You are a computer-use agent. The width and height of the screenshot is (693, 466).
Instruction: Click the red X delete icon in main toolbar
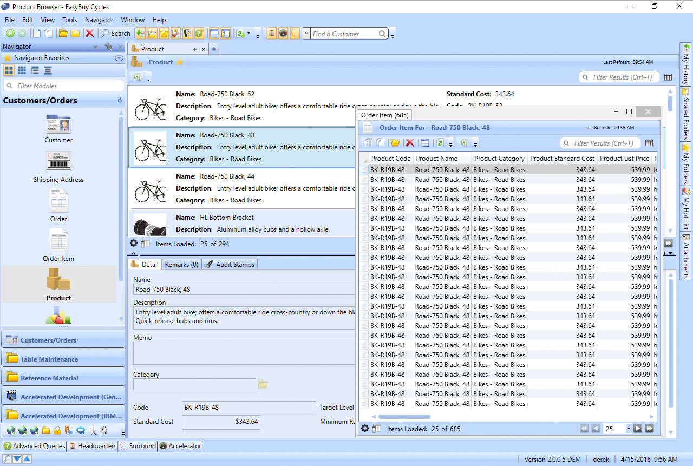(x=90, y=34)
